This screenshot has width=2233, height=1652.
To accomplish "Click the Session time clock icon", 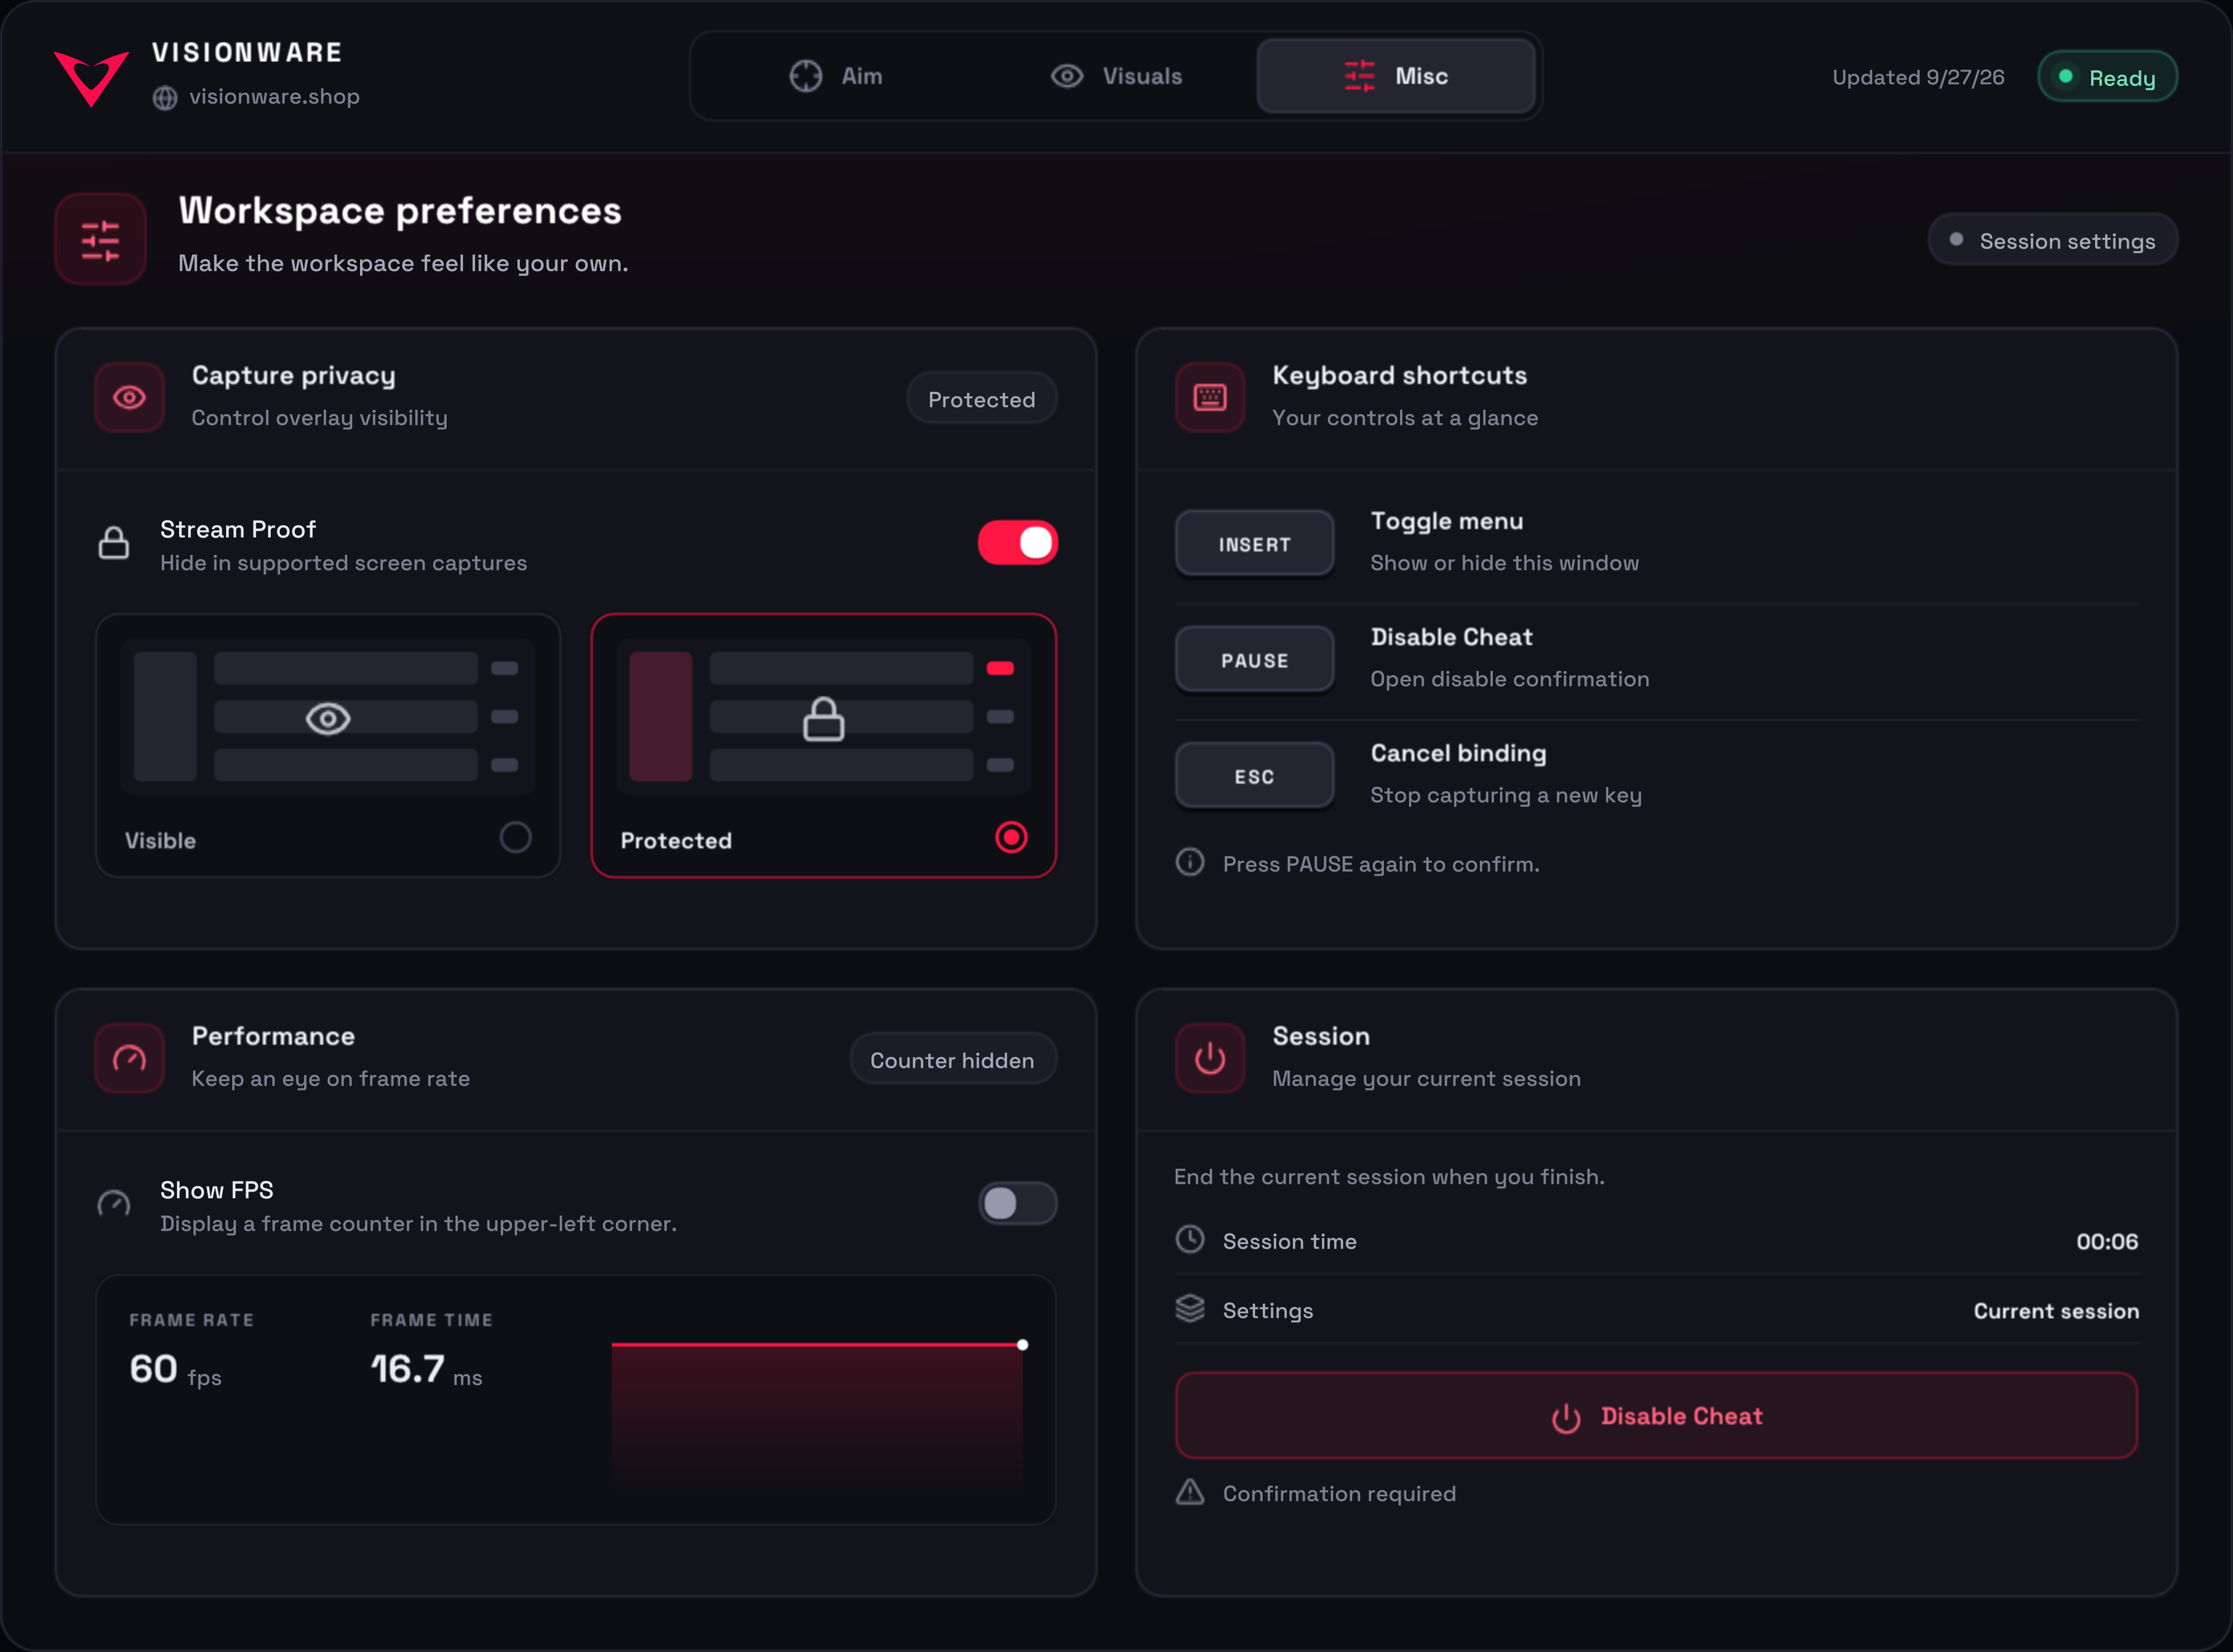I will coord(1190,1240).
